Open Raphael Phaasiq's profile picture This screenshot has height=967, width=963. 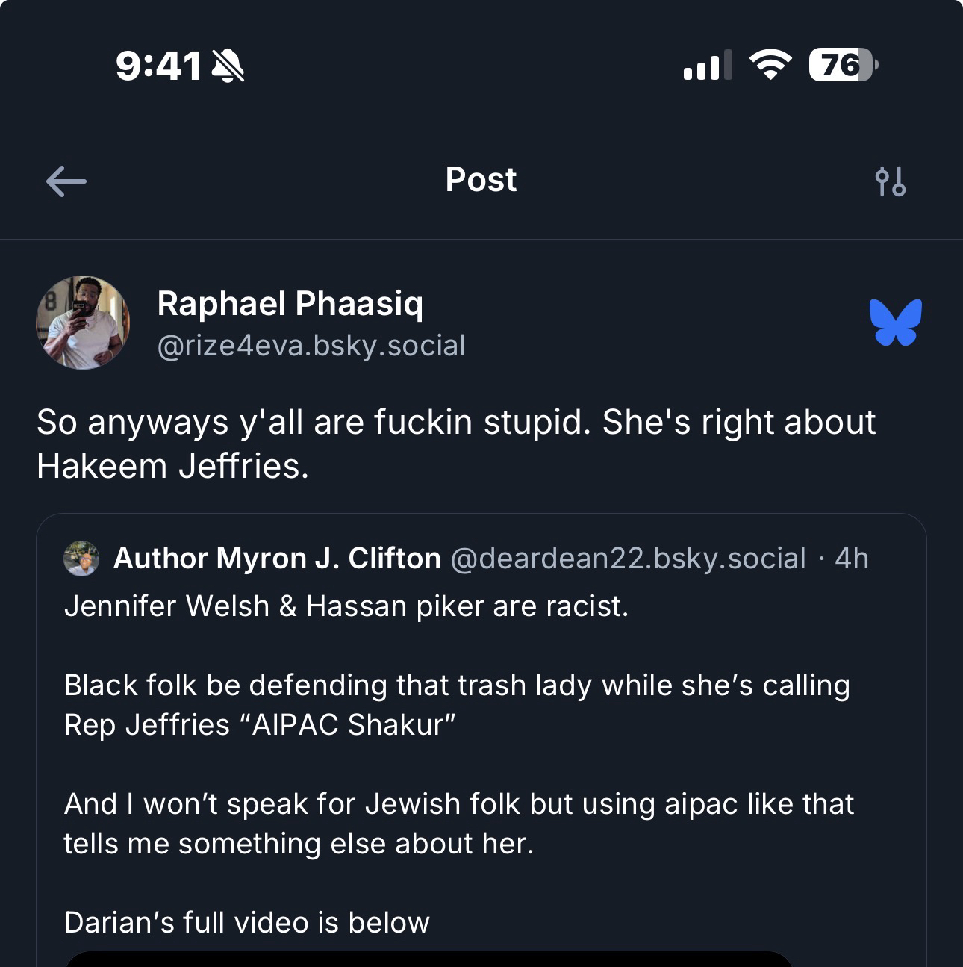point(83,323)
